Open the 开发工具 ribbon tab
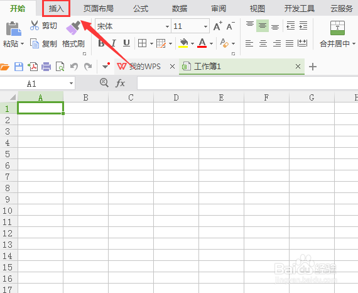Screen dimensions: 358x293 300,8
